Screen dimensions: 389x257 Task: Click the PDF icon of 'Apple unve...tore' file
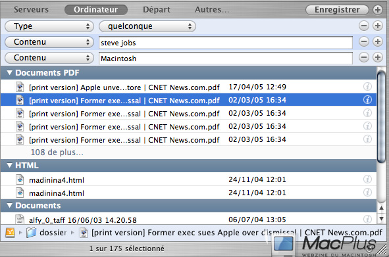pos(20,87)
